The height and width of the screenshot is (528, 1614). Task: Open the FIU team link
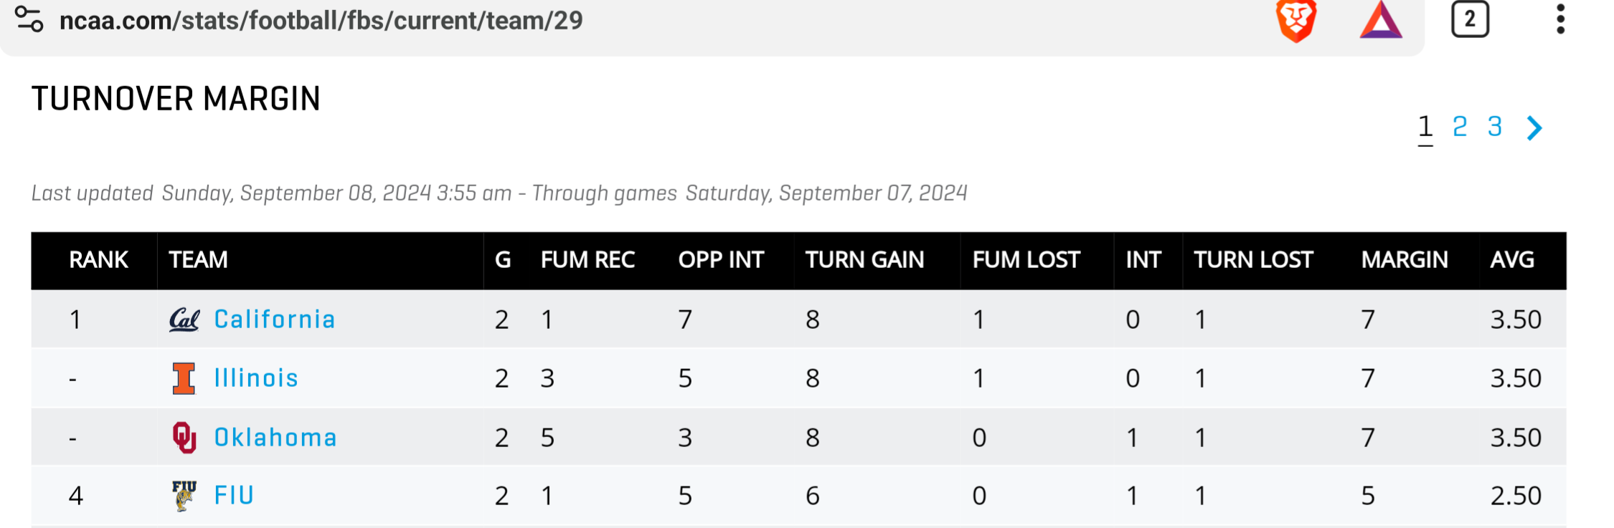234,495
